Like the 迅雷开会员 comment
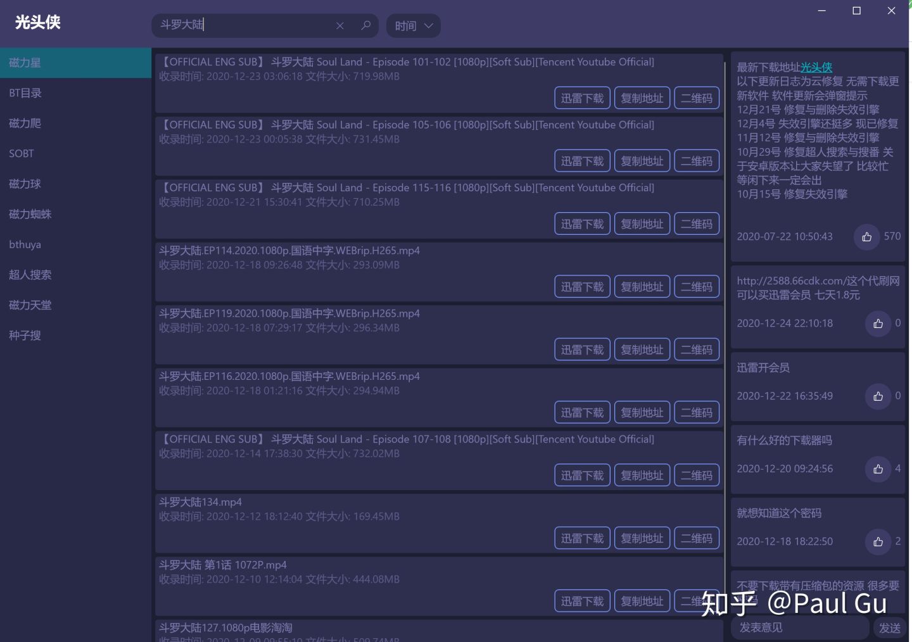This screenshot has height=642, width=912. 878,396
